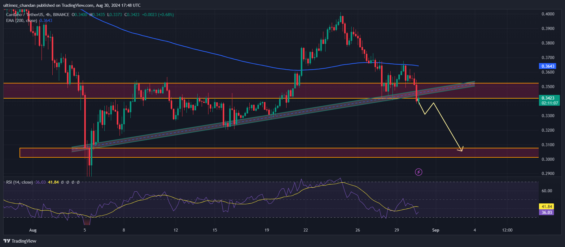Click the 0.3600 price axis label

tap(548, 72)
